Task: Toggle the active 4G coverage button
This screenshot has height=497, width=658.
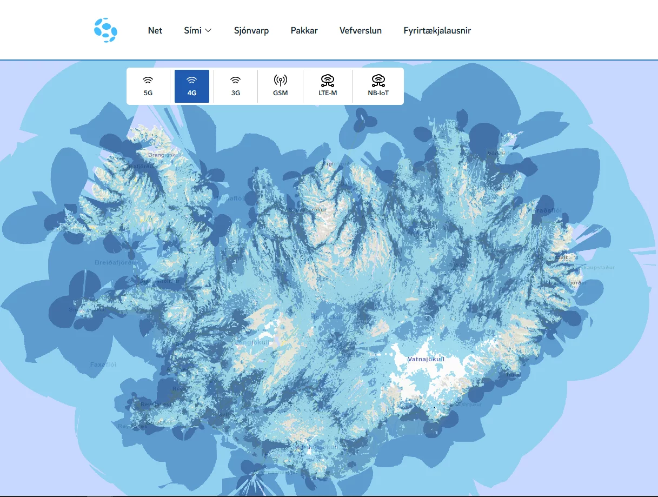Action: [191, 85]
